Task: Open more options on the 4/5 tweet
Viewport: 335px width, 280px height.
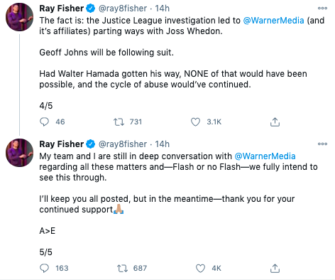Action: pos(322,9)
